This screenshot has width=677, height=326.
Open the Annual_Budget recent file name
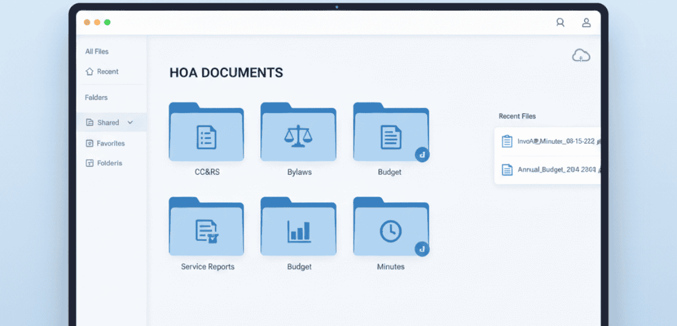click(556, 170)
